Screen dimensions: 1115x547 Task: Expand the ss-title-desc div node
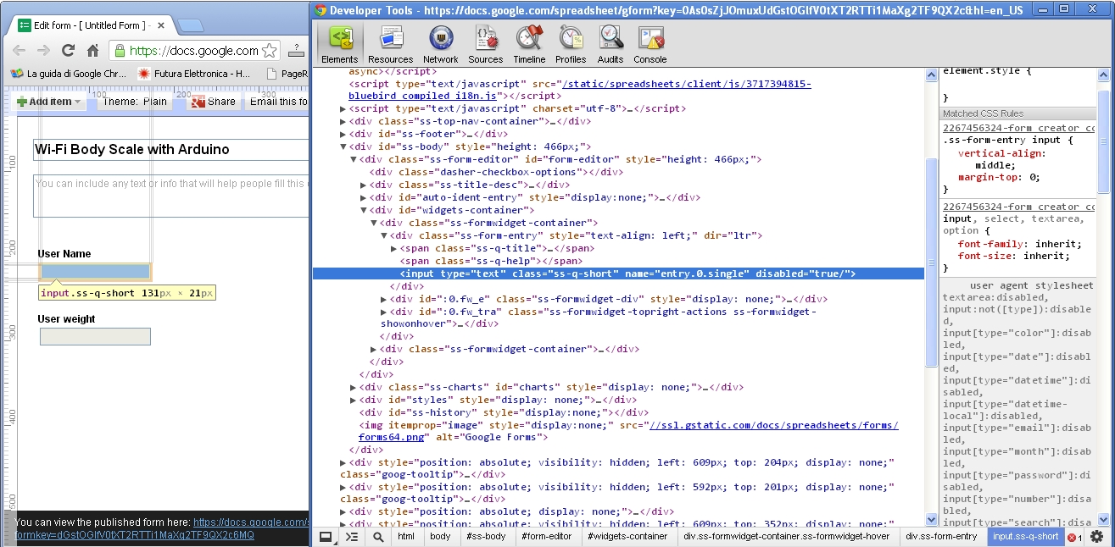[x=364, y=185]
